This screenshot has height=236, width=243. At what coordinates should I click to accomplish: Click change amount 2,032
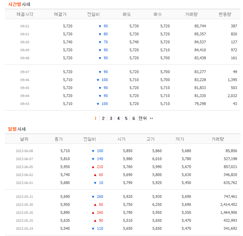tap(232, 96)
